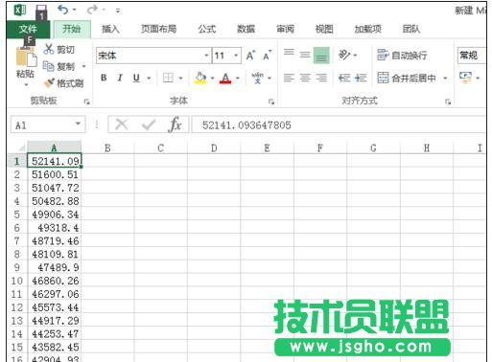Image resolution: width=492 pixels, height=362 pixels.
Task: Open the 剪贴板 clipboard dialog launcher
Action: click(86, 102)
